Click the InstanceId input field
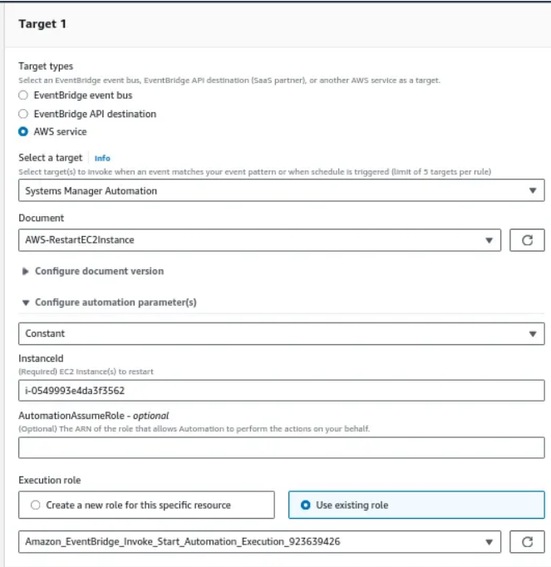This screenshot has width=551, height=567. click(281, 391)
